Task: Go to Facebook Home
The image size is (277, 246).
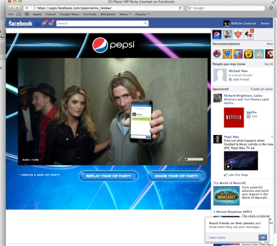Action: (265, 23)
